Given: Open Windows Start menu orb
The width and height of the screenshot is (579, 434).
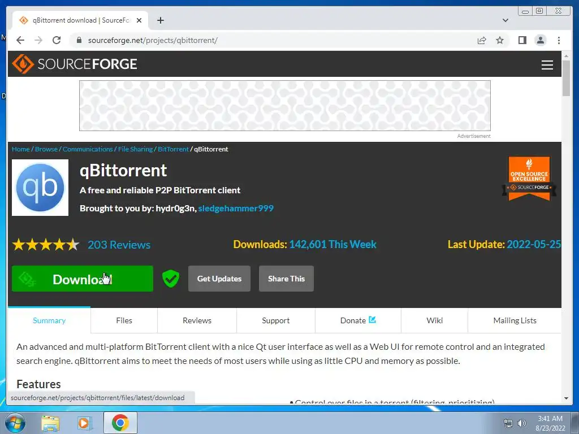Looking at the screenshot, I should click(15, 423).
